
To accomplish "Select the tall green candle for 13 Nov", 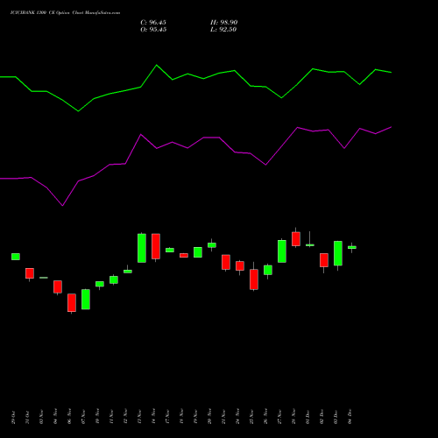I will point(142,248).
